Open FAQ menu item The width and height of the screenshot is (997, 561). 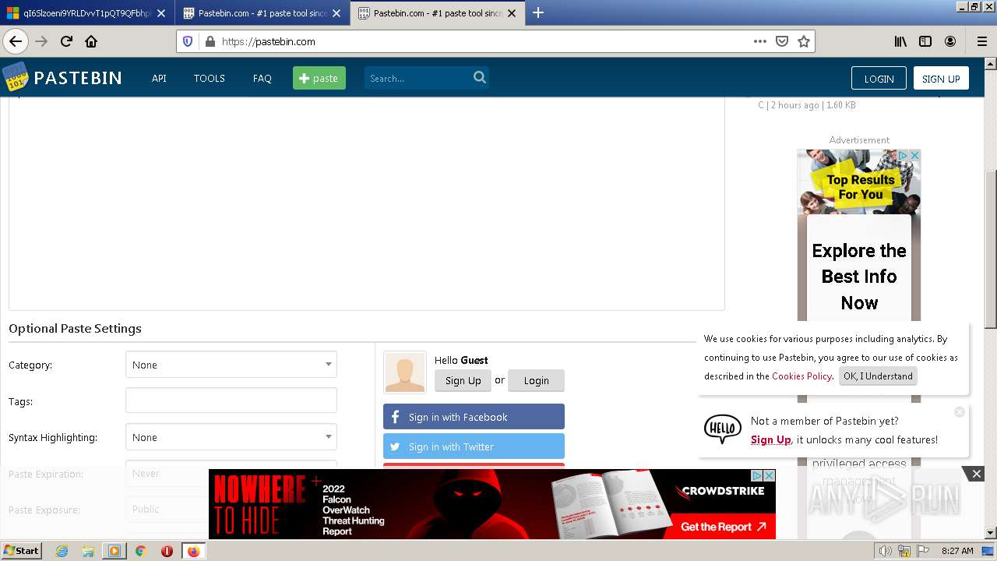pos(262,78)
